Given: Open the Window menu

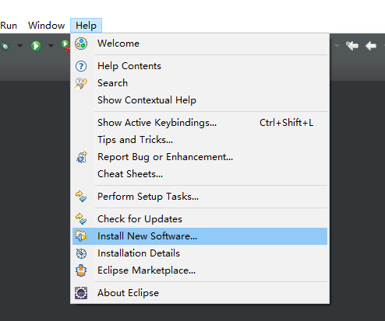Looking at the screenshot, I should coord(46,26).
